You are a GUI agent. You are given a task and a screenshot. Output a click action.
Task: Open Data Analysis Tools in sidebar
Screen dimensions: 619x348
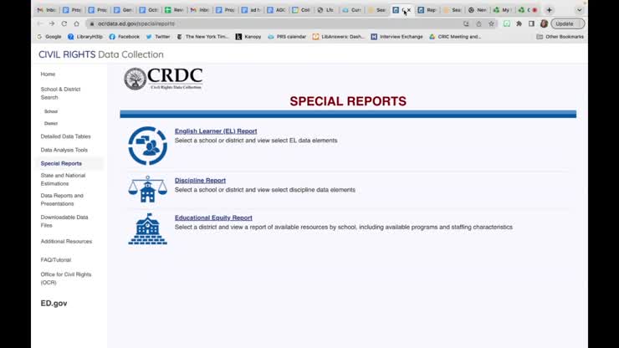pos(64,150)
